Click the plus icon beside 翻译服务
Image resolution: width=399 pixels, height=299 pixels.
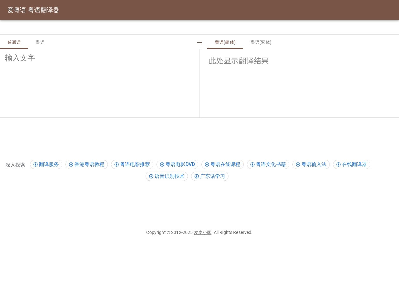pos(36,164)
